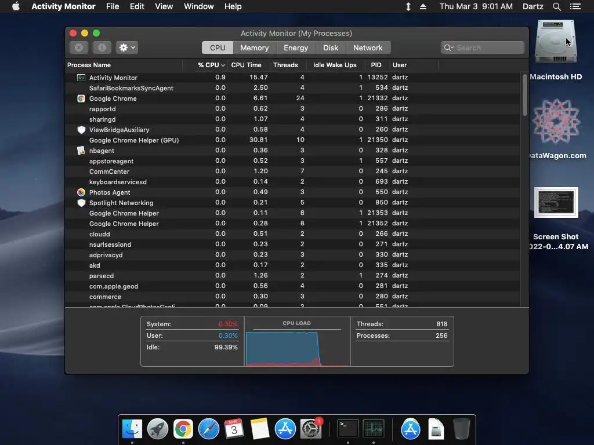This screenshot has height=445, width=594.
Task: Select the com.apple.geod process row
Action: pos(293,286)
